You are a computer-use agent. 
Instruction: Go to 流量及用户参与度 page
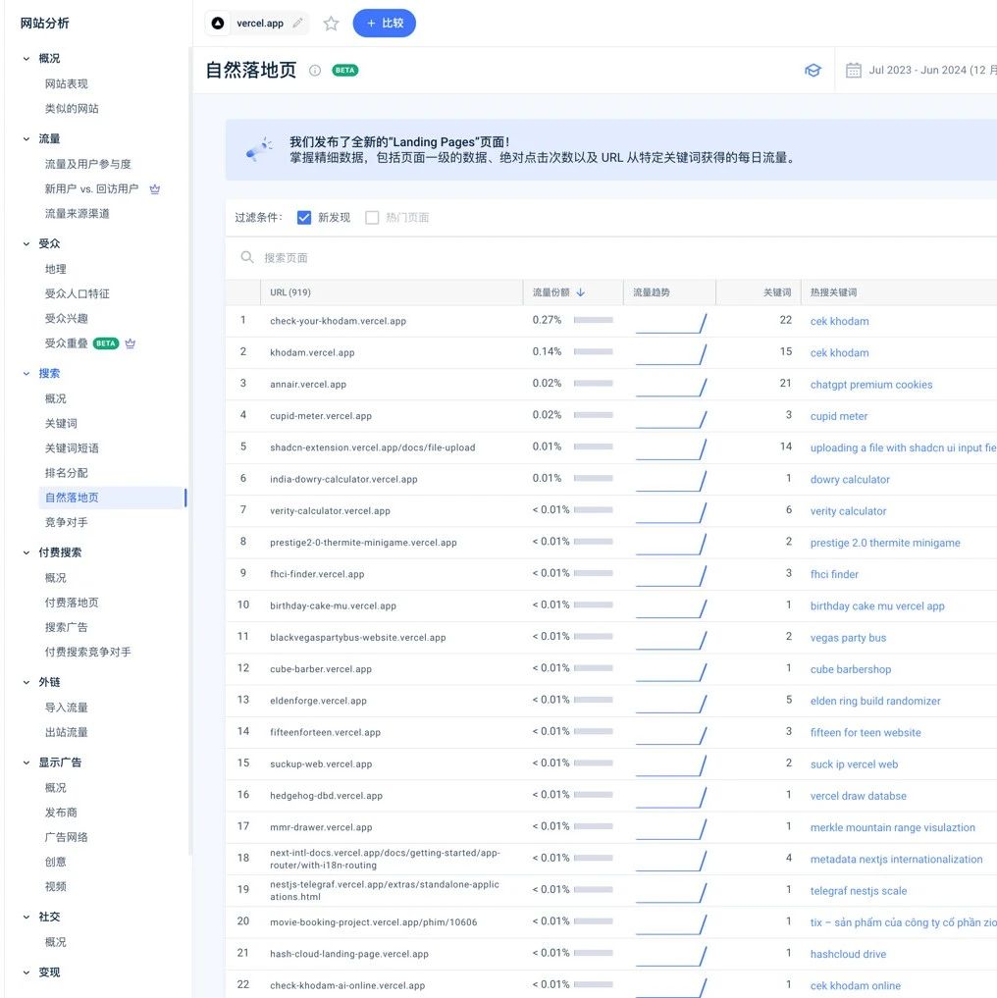pyautogui.click(x=88, y=164)
